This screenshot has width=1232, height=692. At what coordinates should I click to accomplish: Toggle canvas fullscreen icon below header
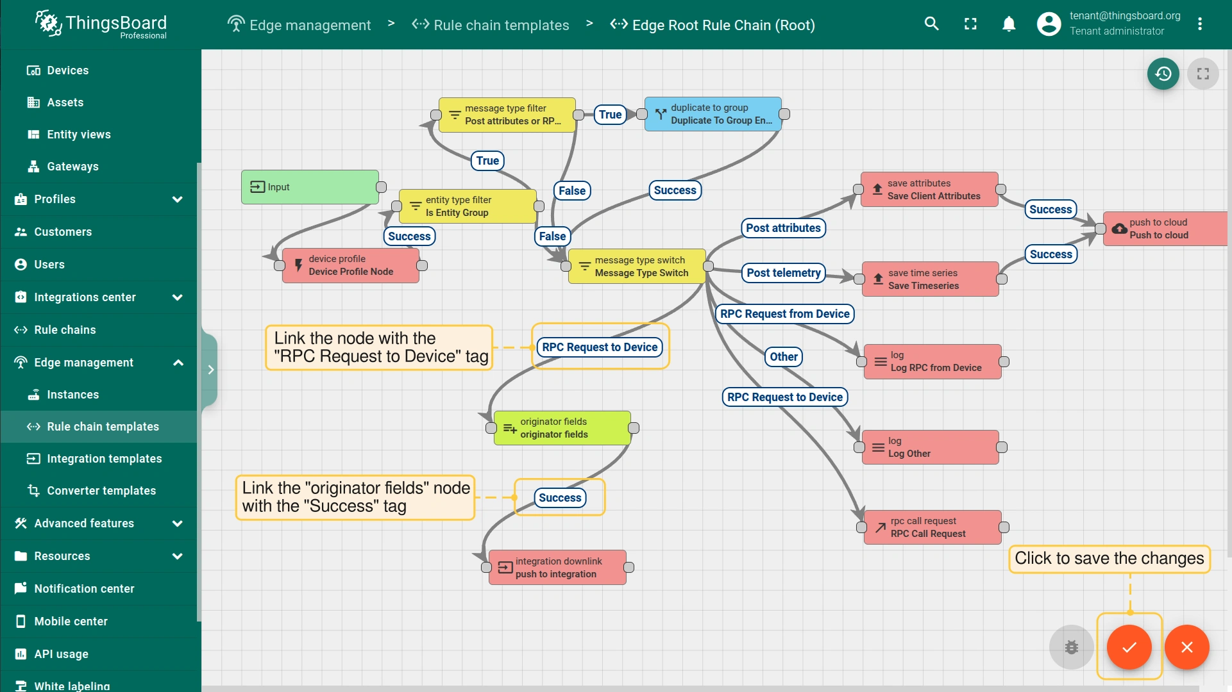[1202, 74]
